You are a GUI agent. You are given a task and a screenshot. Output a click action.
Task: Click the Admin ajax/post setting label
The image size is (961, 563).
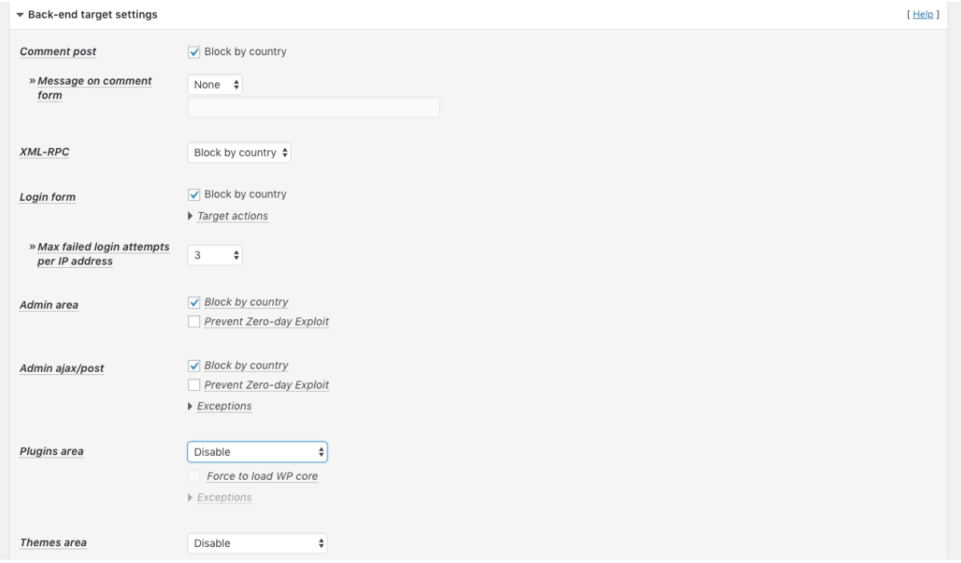pyautogui.click(x=61, y=369)
